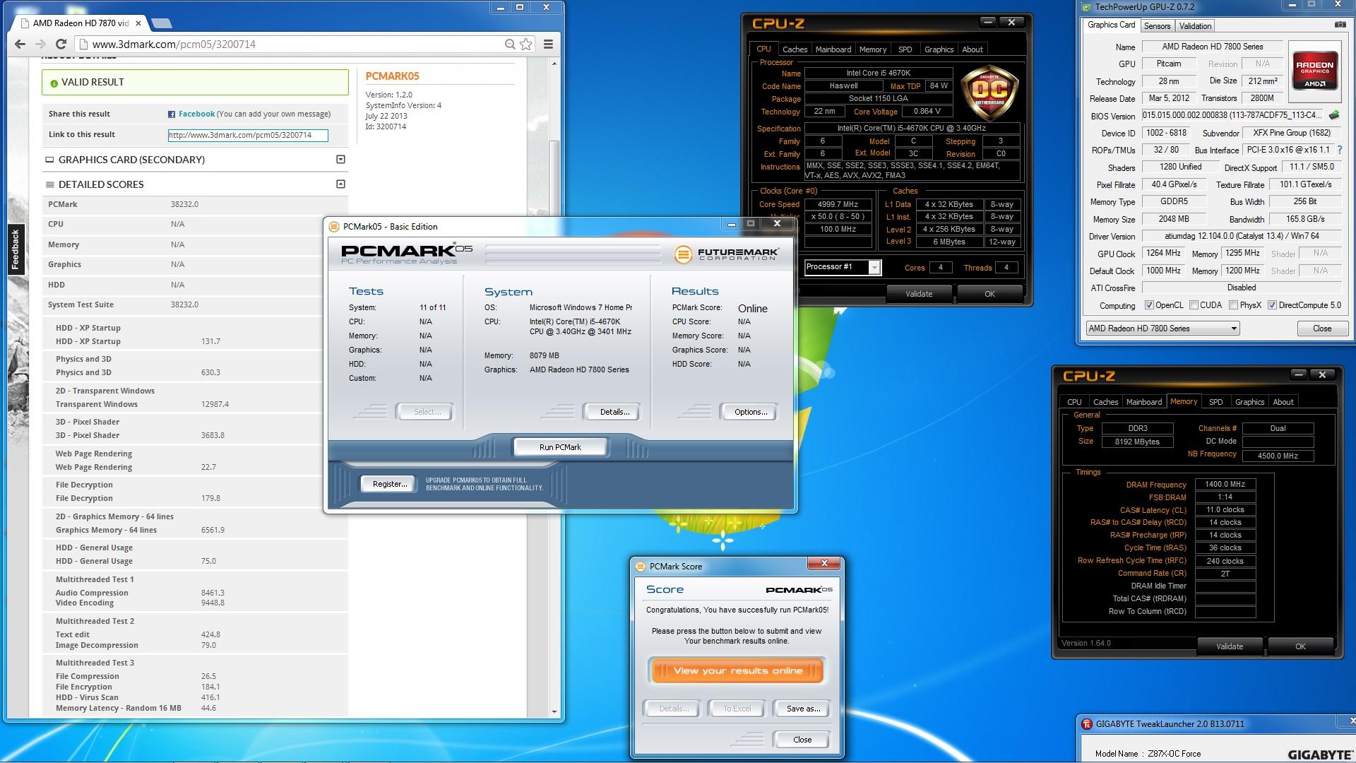Click the Bus Interface question mark
This screenshot has width=1356, height=763.
(x=1340, y=150)
